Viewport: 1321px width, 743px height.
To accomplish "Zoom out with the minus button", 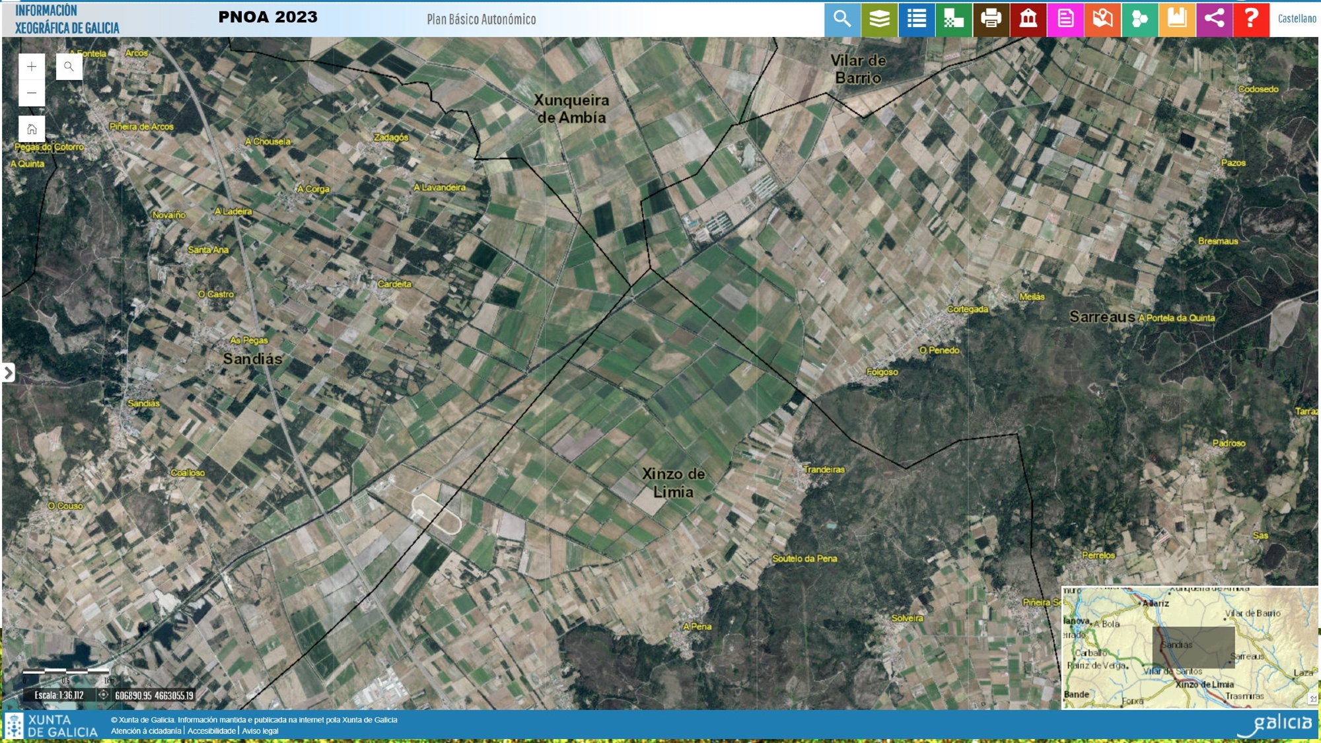I will tap(32, 93).
